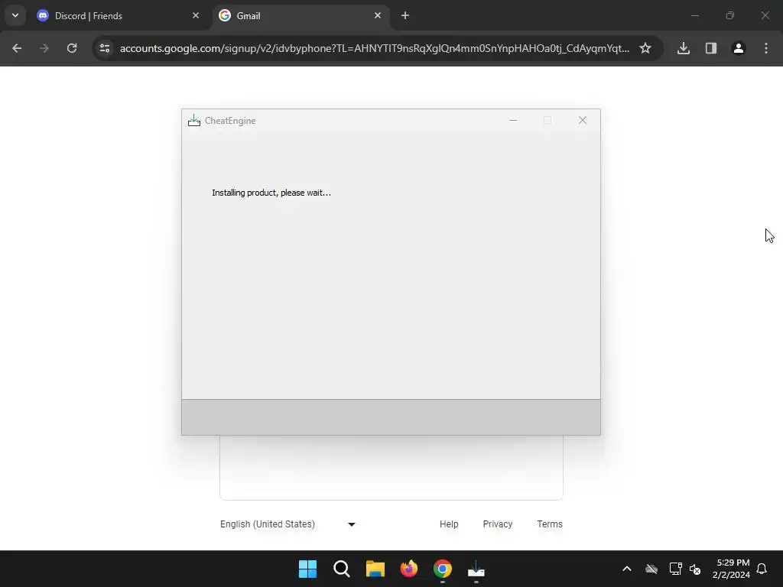This screenshot has width=783, height=587.
Task: Switch to the Gmail browser tab
Action: click(301, 15)
